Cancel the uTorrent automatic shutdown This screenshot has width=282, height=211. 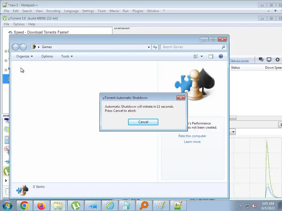143,122
